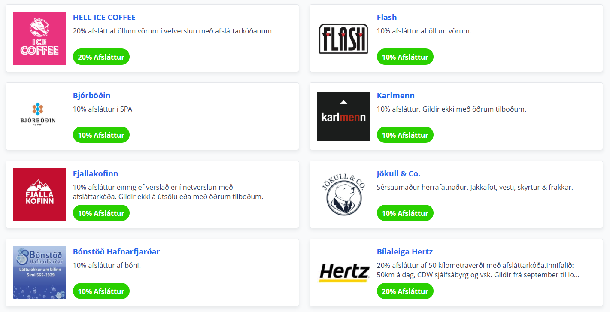610x312 pixels.
Task: Click the Jökull & Co. bear logo
Action: pos(343,194)
